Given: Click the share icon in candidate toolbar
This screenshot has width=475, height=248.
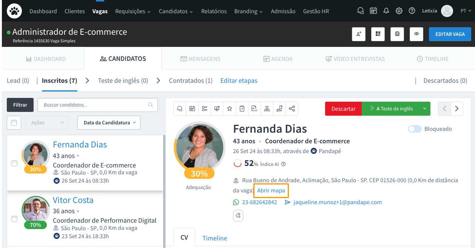Looking at the screenshot, I should pyautogui.click(x=292, y=109).
